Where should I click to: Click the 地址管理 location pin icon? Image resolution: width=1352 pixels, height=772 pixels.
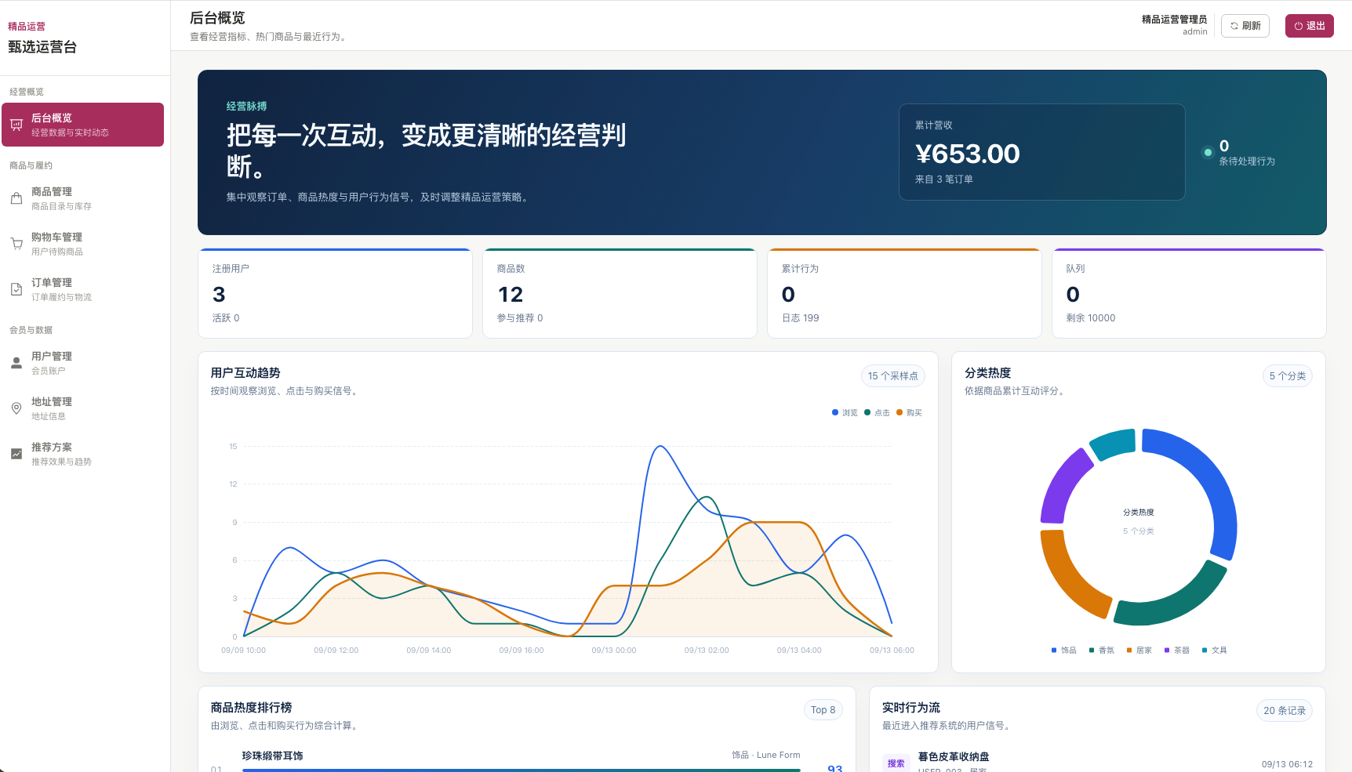click(16, 408)
